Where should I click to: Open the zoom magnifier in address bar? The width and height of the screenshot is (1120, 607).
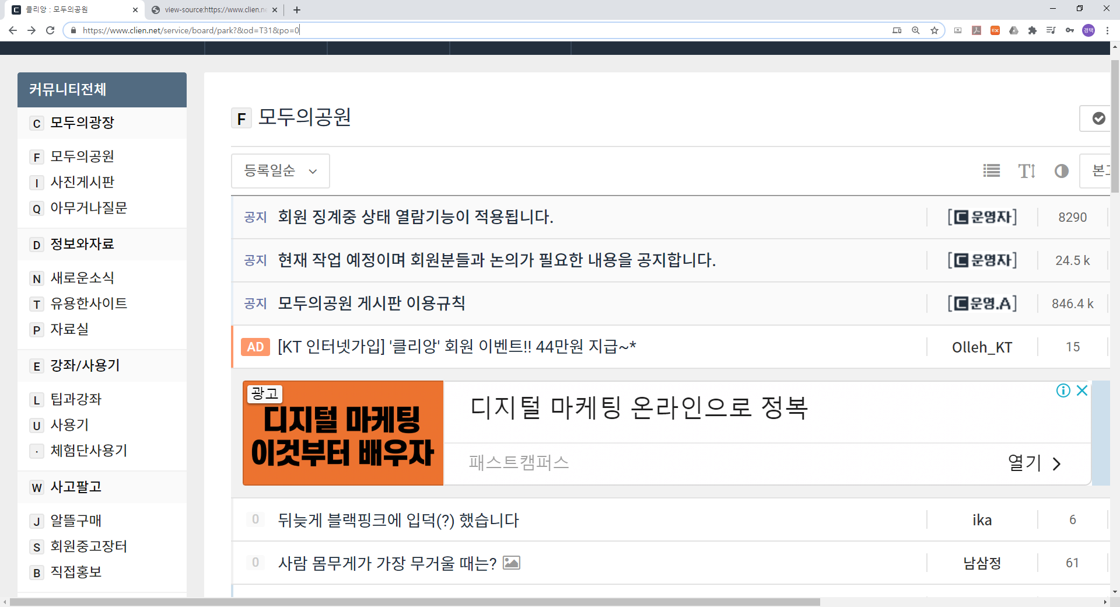[916, 30]
